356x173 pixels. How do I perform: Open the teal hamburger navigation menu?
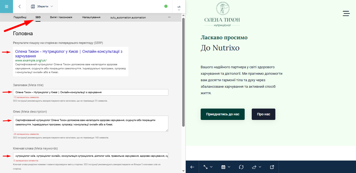7,6
